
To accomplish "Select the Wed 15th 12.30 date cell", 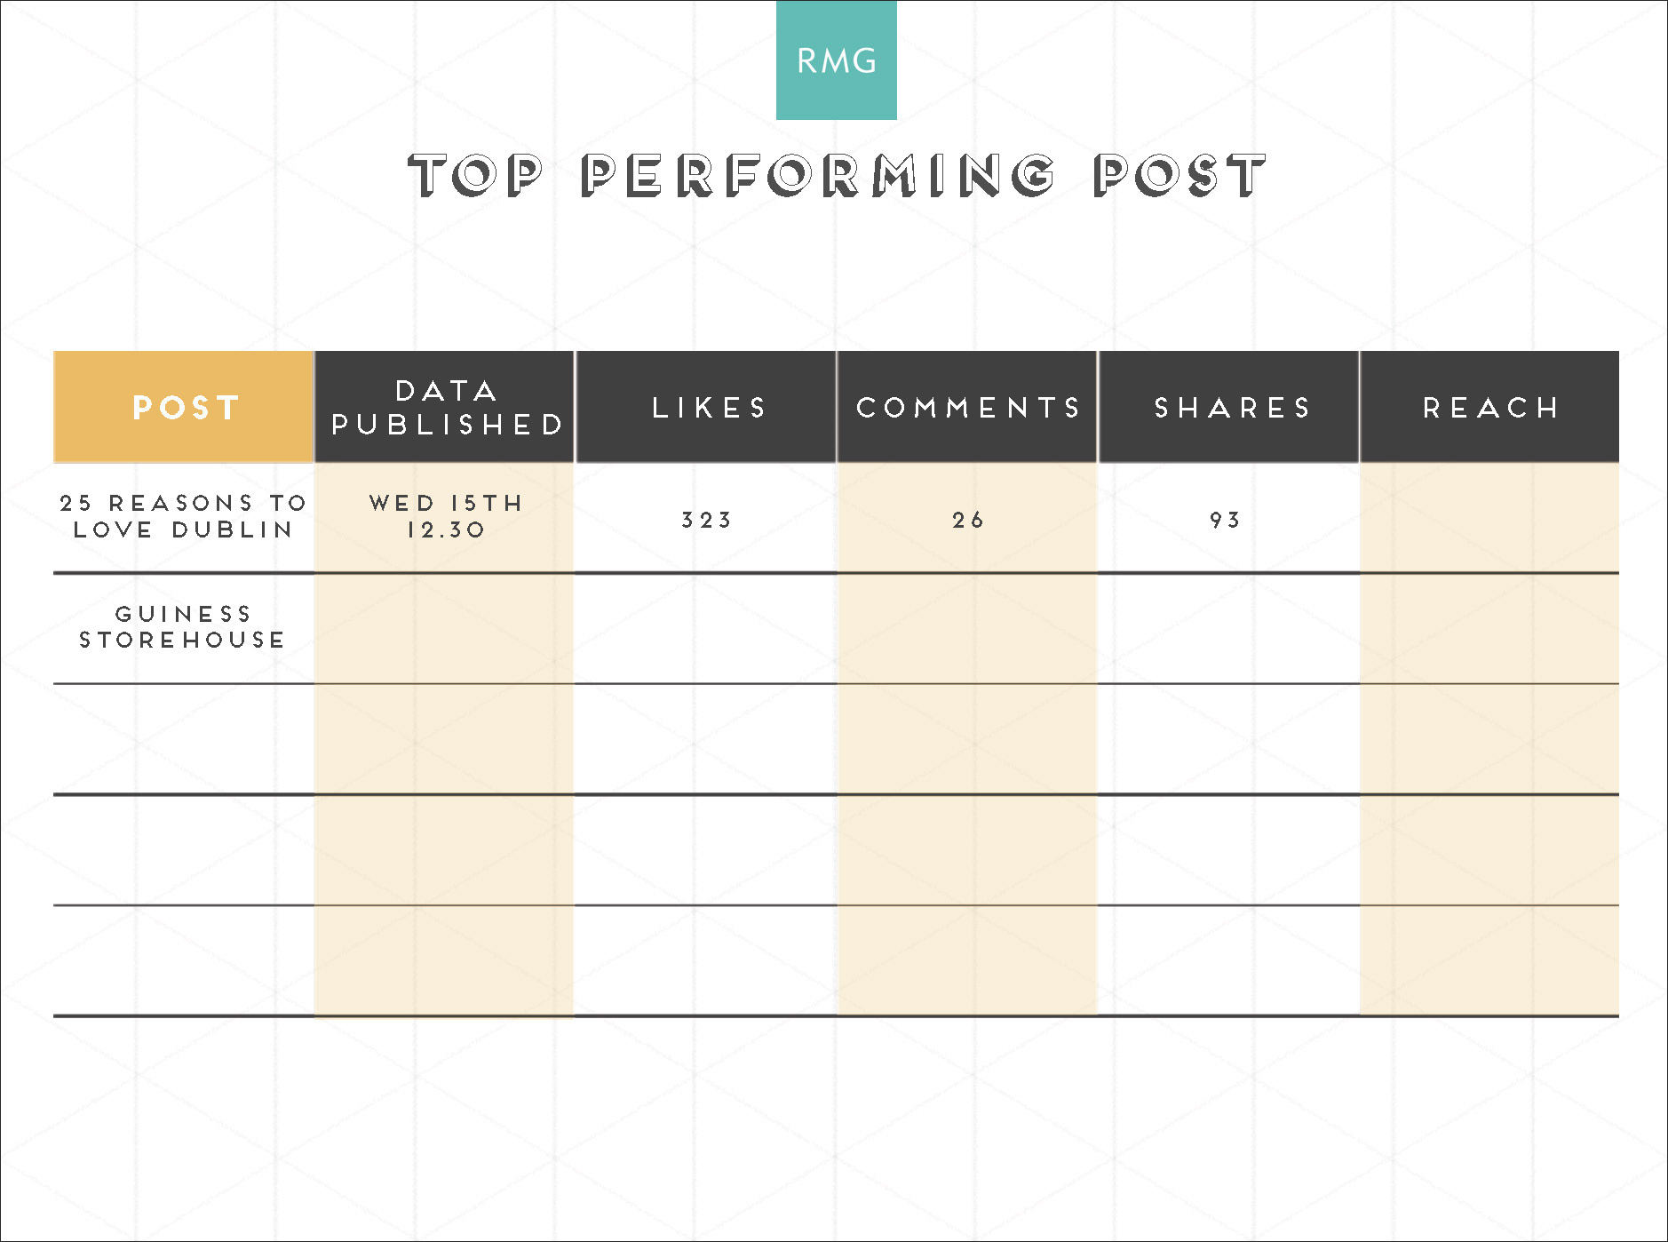I will coord(445,516).
